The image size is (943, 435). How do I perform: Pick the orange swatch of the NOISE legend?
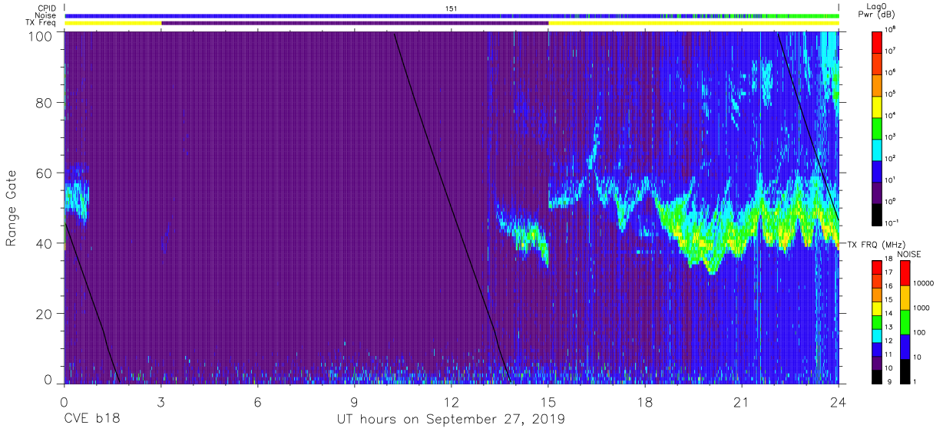[x=905, y=297]
